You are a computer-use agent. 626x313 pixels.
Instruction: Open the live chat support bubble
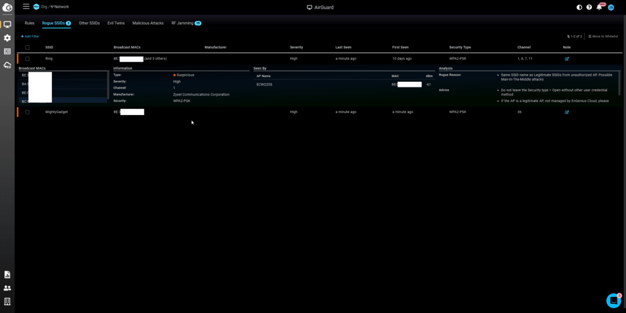point(613,300)
